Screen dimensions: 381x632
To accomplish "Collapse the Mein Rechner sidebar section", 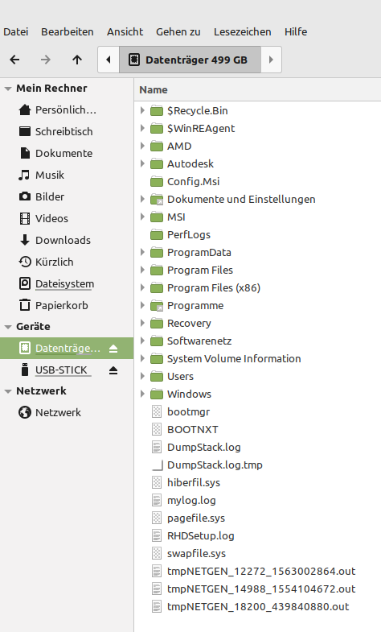I will click(8, 89).
